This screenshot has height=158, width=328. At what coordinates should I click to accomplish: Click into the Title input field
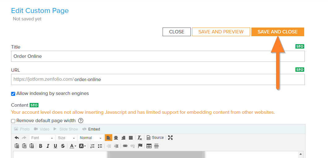point(158,56)
